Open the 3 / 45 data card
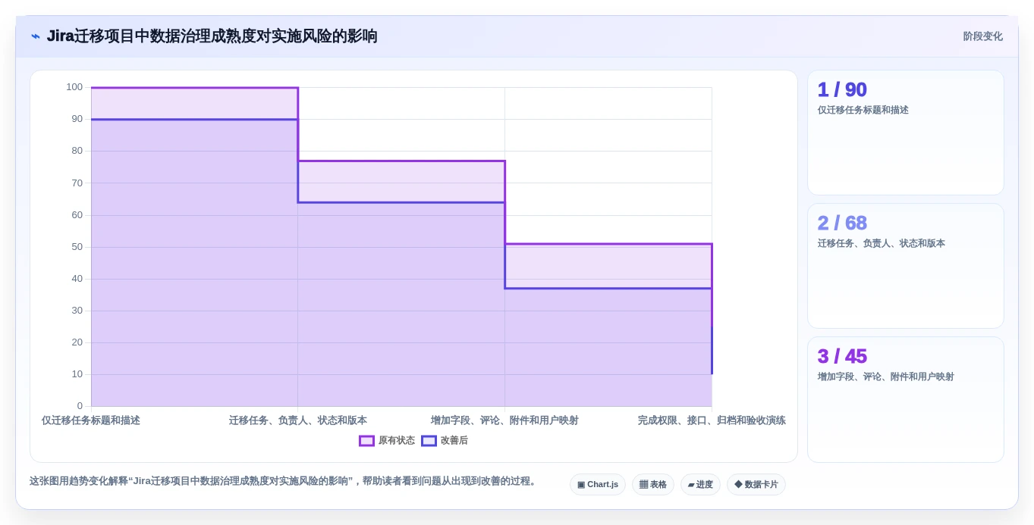Viewport: 1034px width, 525px height. [906, 399]
